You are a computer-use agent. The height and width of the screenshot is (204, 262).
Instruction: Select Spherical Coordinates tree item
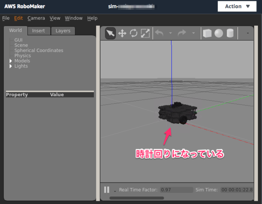point(39,50)
